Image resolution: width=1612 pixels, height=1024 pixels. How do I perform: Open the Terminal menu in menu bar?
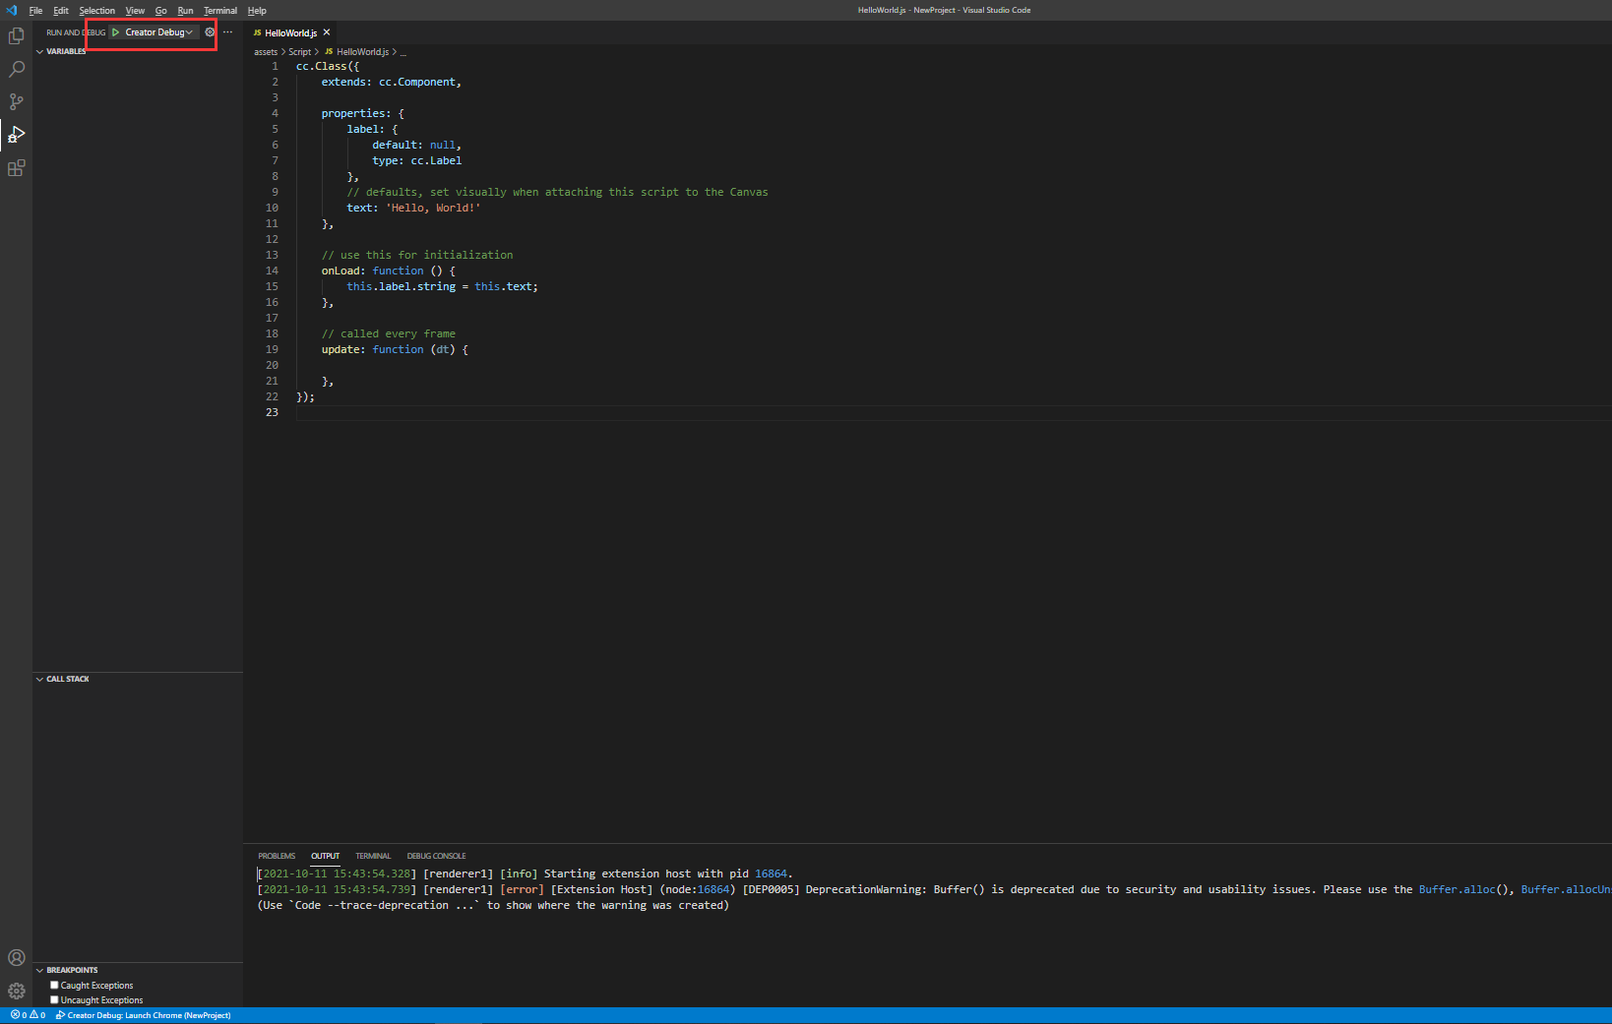[x=219, y=11]
